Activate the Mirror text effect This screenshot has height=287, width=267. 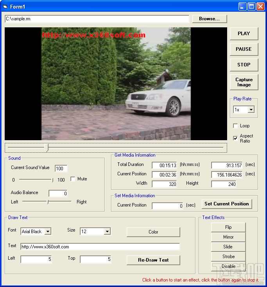228,237
